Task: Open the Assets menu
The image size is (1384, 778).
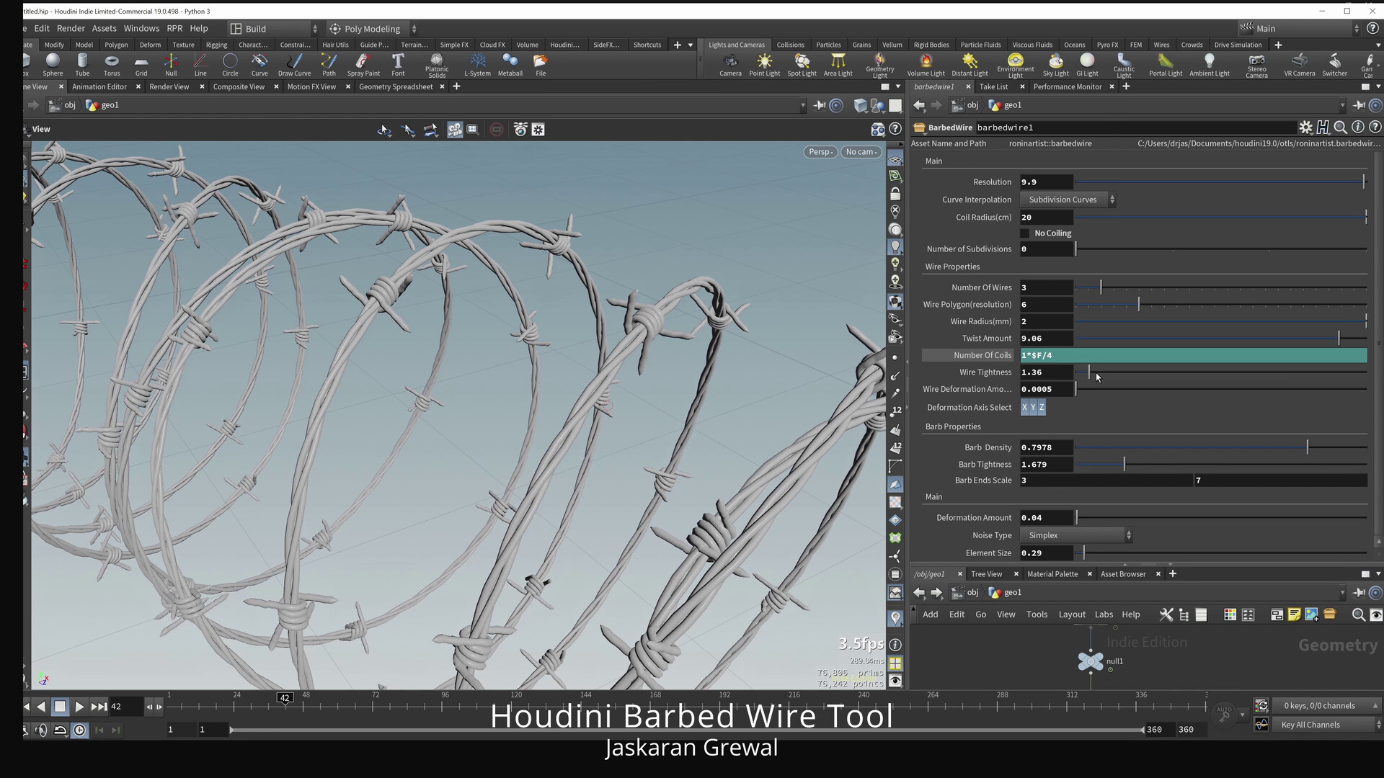Action: click(x=104, y=28)
